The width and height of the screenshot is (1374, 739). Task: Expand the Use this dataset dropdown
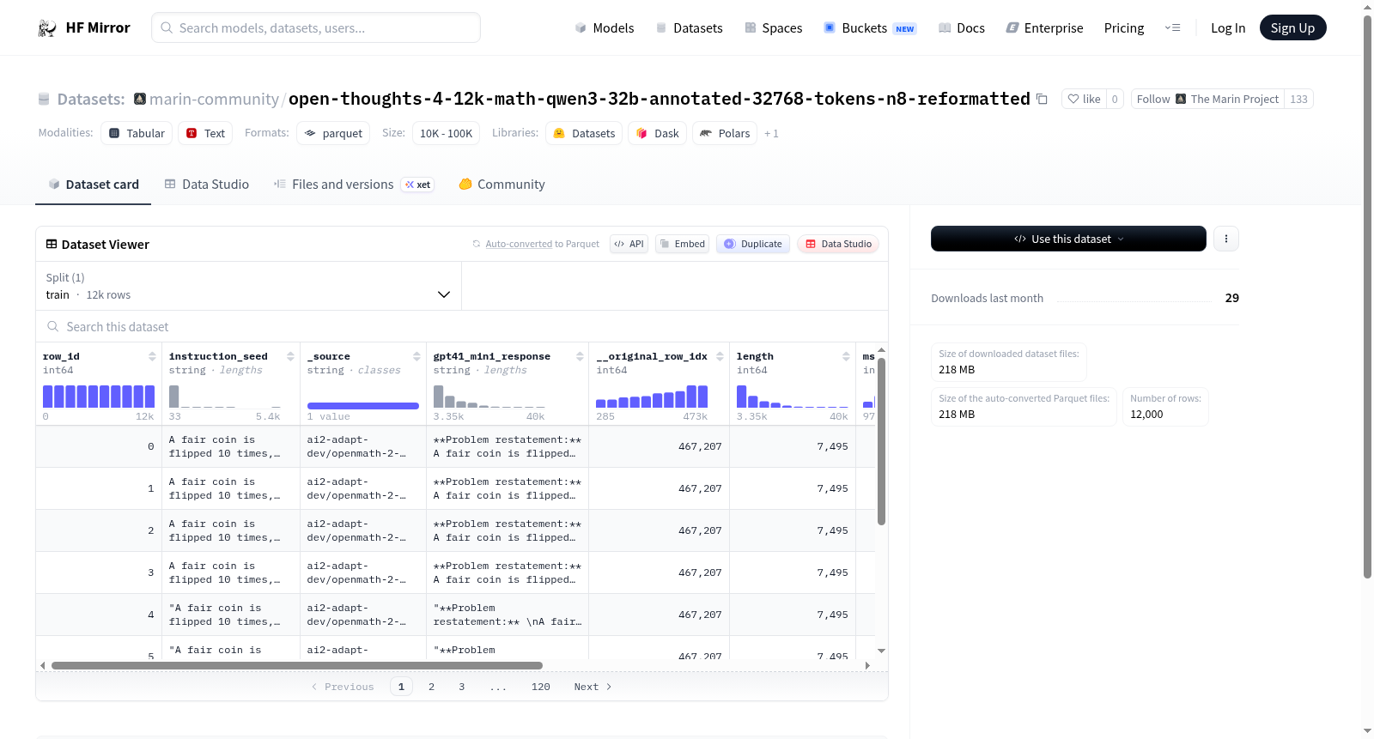[1068, 239]
